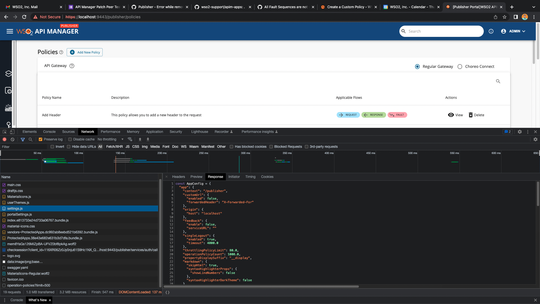The height and width of the screenshot is (304, 540).
Task: Open the No throttling dropdown
Action: click(x=110, y=139)
